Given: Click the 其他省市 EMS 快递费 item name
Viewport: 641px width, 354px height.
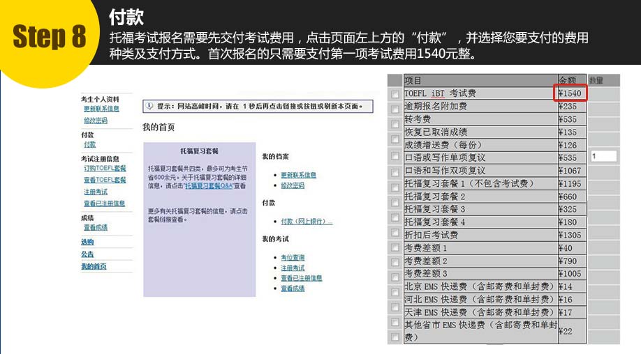Looking at the screenshot, I should click(480, 331).
